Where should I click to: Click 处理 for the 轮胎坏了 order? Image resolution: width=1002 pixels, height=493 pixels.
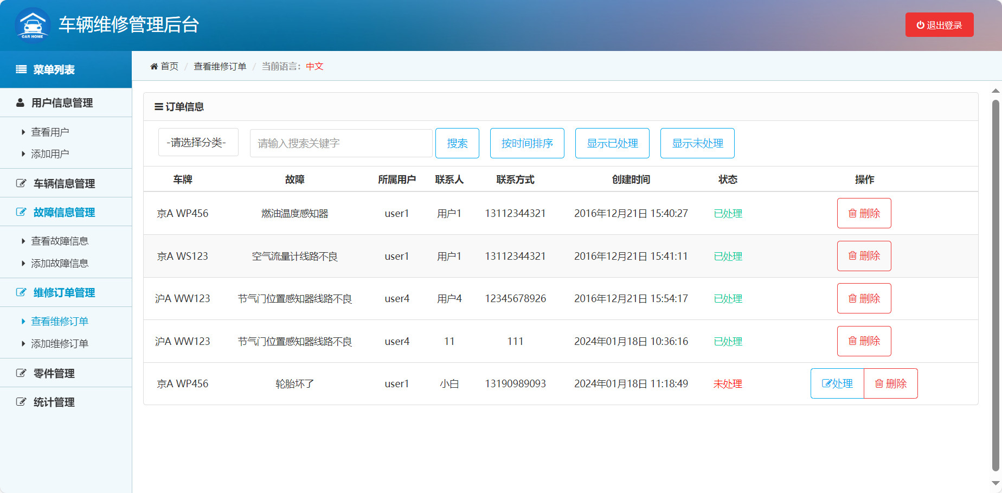point(837,383)
